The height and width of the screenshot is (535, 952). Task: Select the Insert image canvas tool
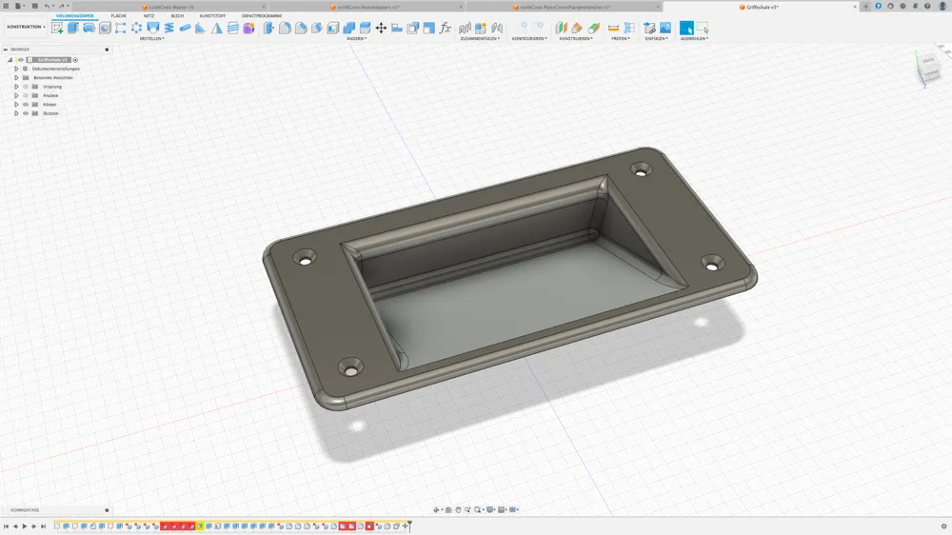pyautogui.click(x=665, y=28)
